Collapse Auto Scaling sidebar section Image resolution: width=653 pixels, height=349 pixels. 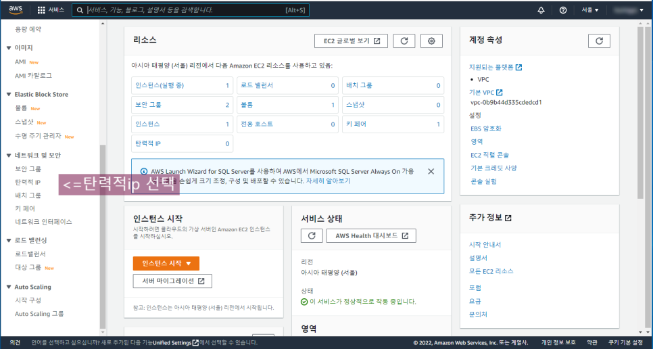click(9, 287)
